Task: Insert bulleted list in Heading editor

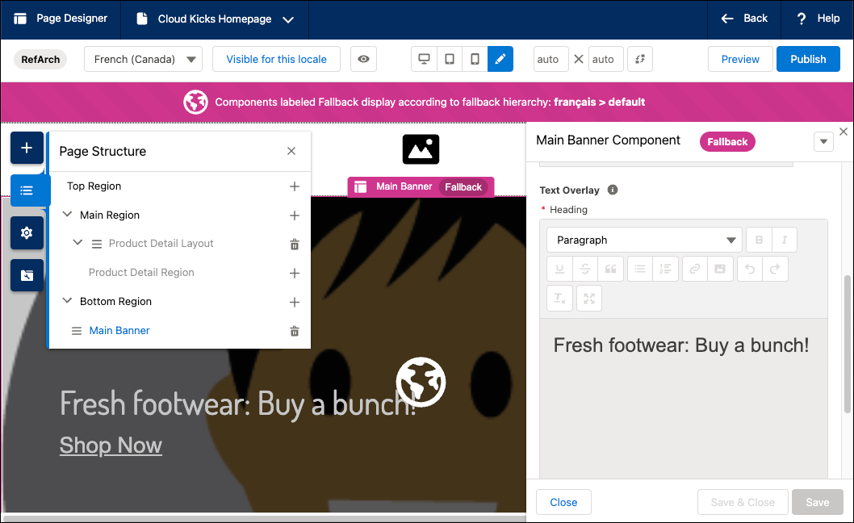Action: (640, 269)
